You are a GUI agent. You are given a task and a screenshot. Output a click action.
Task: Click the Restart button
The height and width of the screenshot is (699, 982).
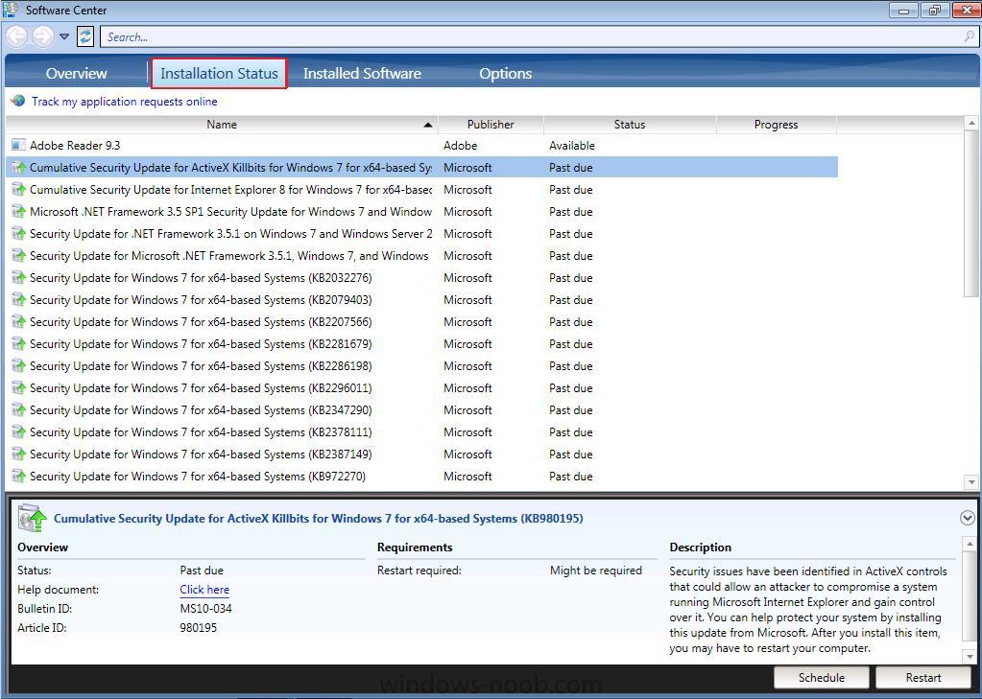coord(923,678)
